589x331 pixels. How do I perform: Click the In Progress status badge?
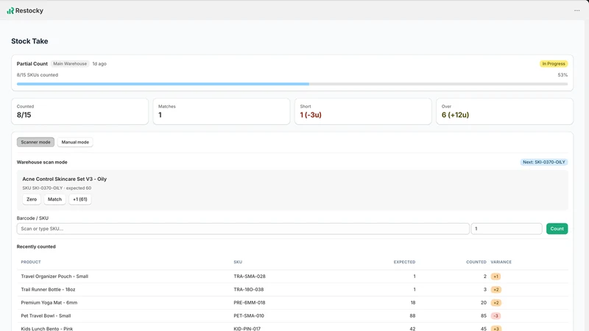tap(554, 64)
